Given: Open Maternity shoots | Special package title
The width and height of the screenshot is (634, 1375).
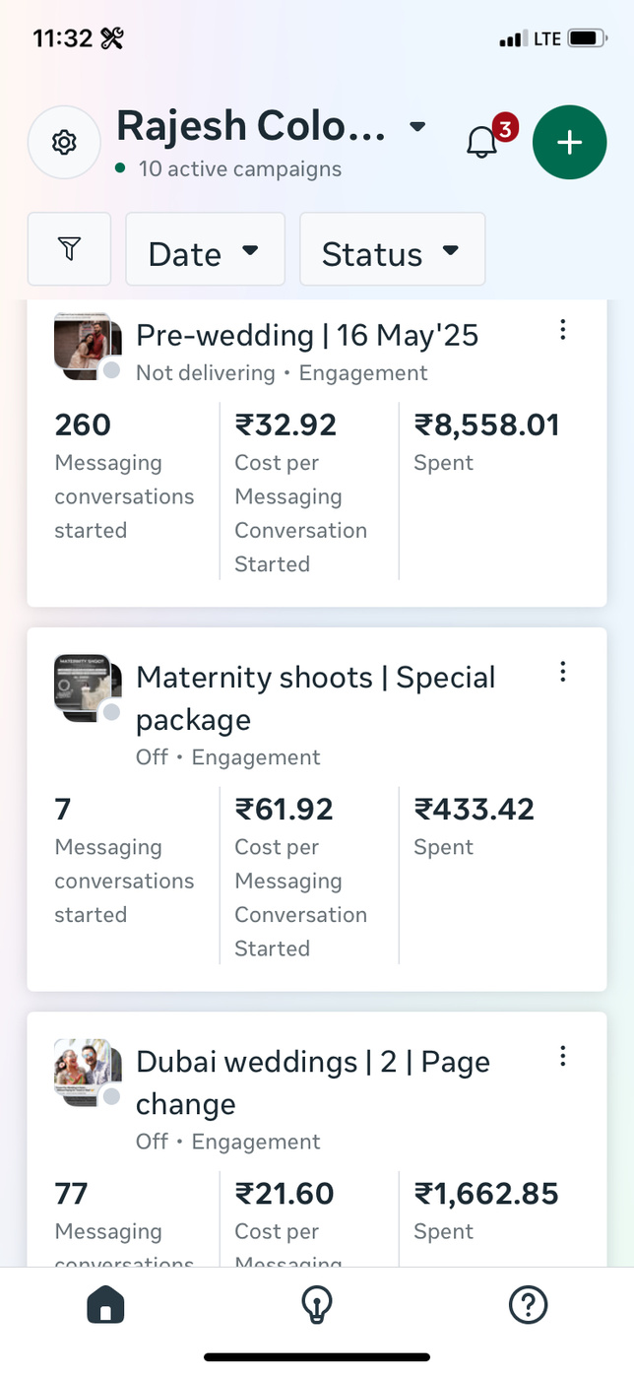Looking at the screenshot, I should pyautogui.click(x=315, y=697).
